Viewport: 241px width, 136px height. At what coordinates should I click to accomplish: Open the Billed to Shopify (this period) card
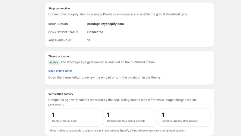[x=184, y=117]
